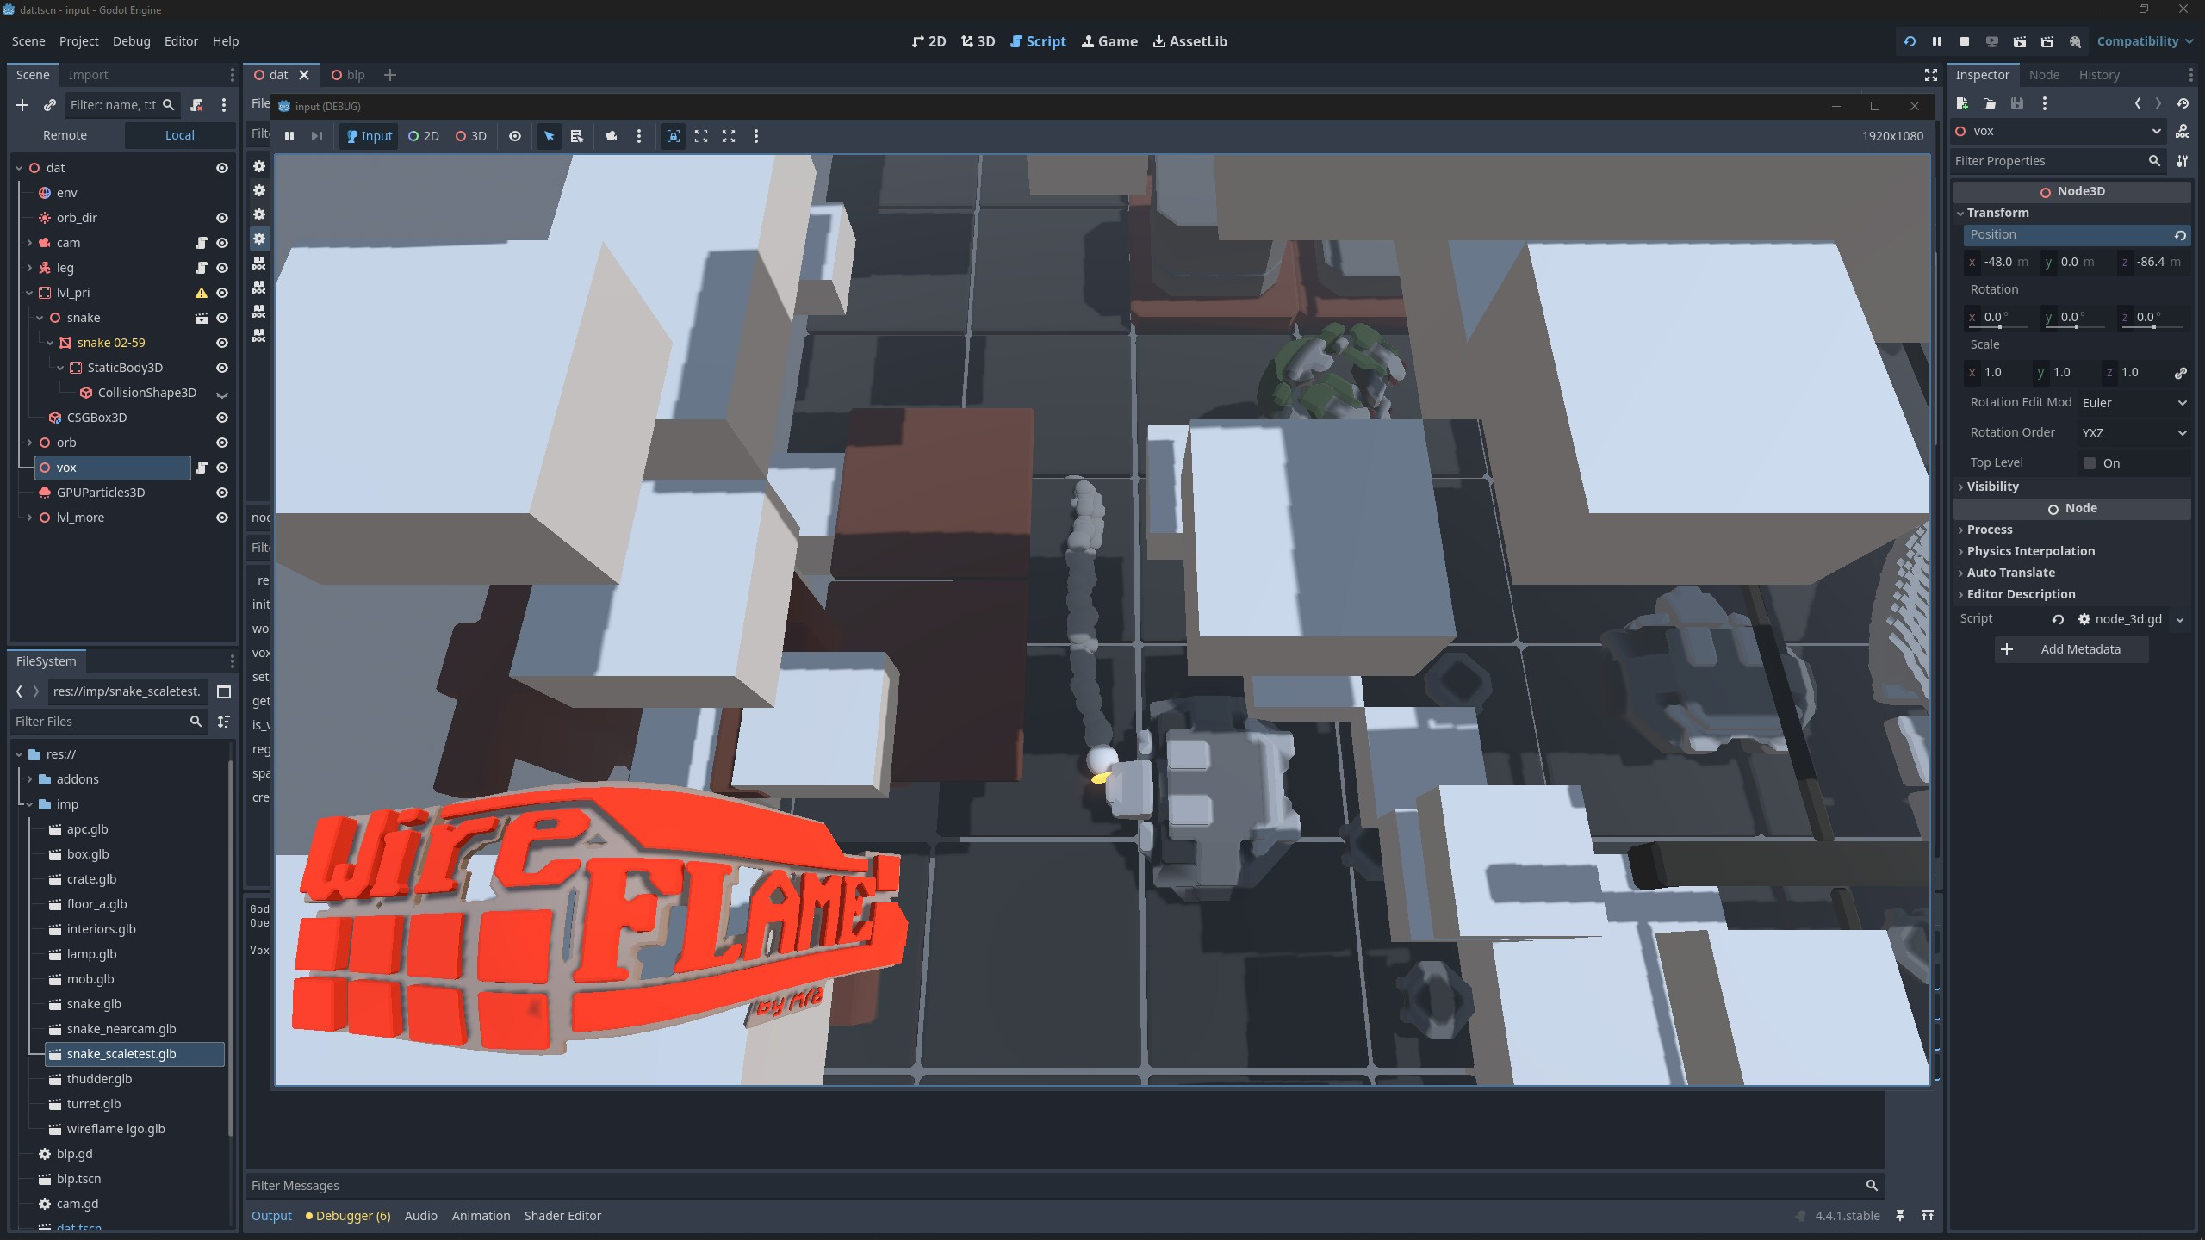Run a specific scene folder clapperboard icon
The height and width of the screenshot is (1240, 2205).
pyautogui.click(x=2047, y=41)
